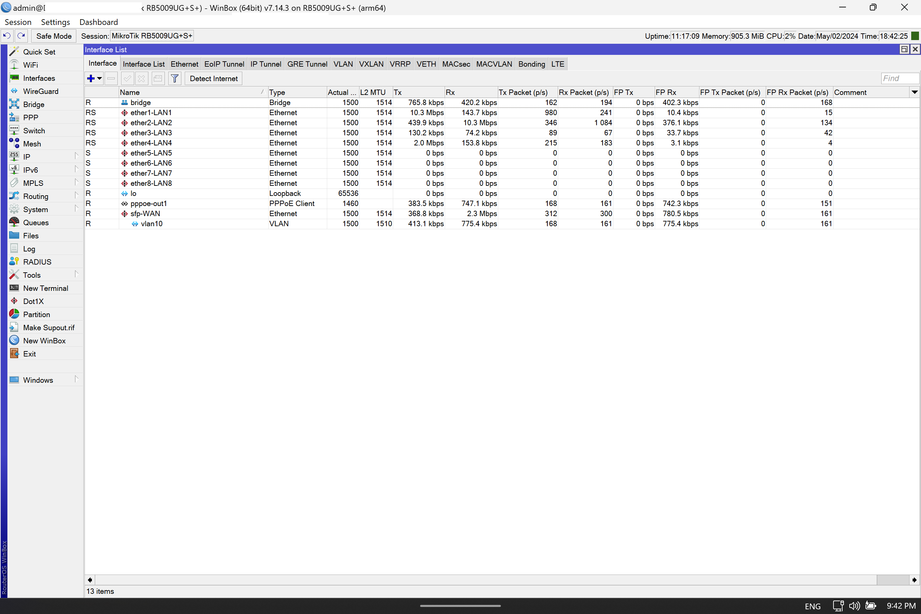Screen dimensions: 921x614
Task: Switch to the Interface List tab
Action: coord(144,64)
